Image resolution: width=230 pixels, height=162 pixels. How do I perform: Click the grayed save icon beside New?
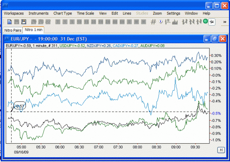tap(17, 22)
